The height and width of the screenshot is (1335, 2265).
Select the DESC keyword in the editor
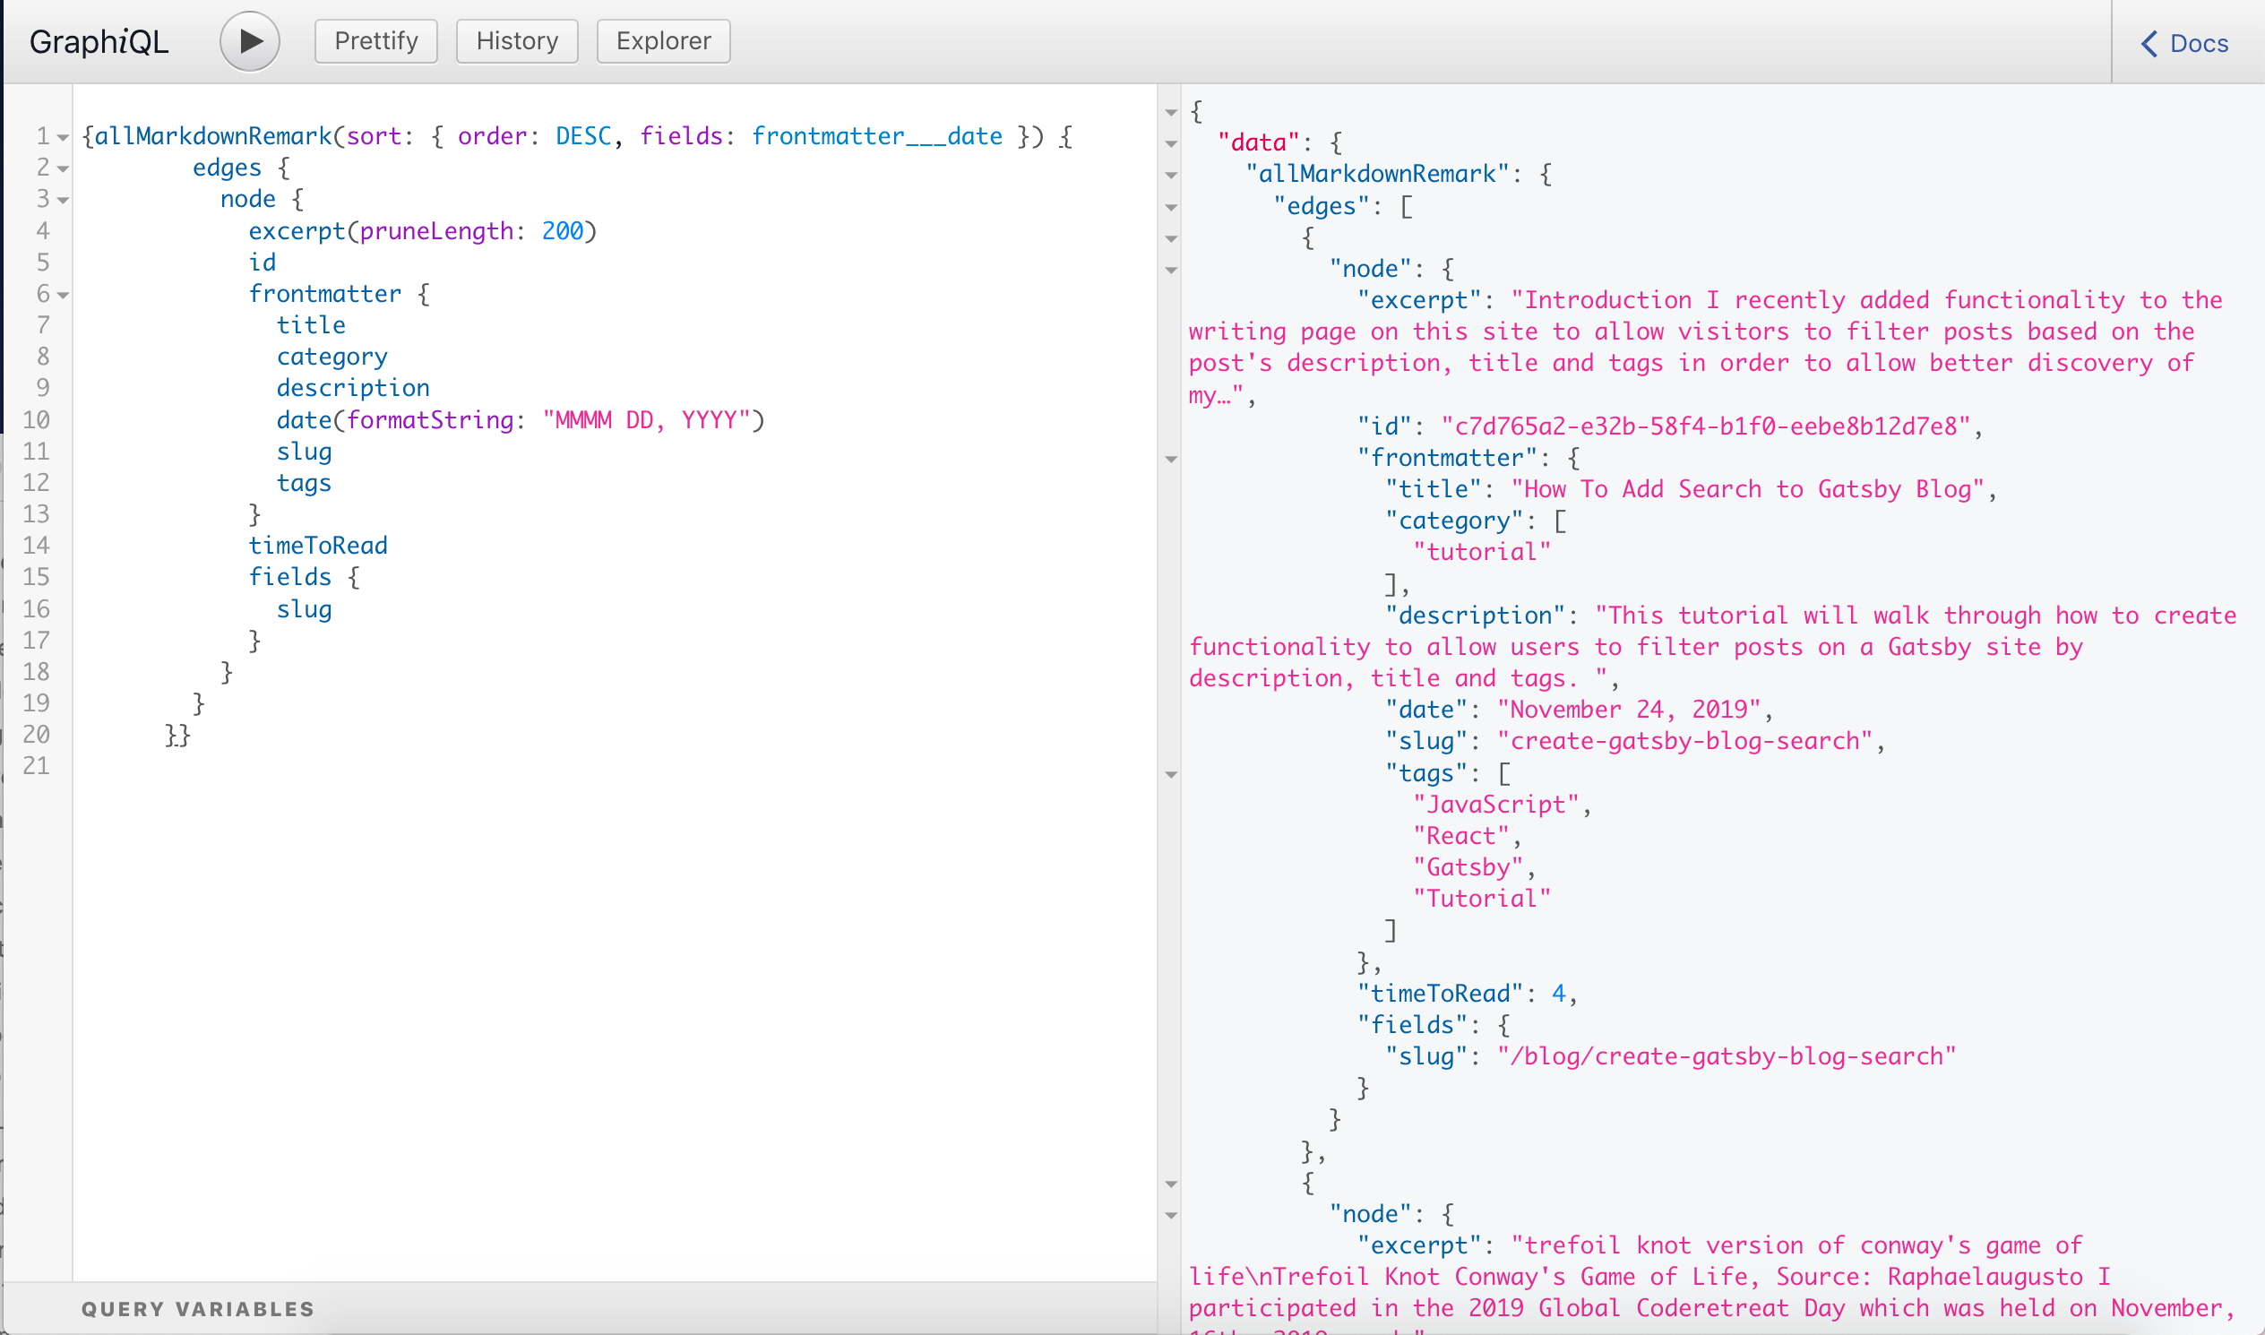(x=583, y=136)
